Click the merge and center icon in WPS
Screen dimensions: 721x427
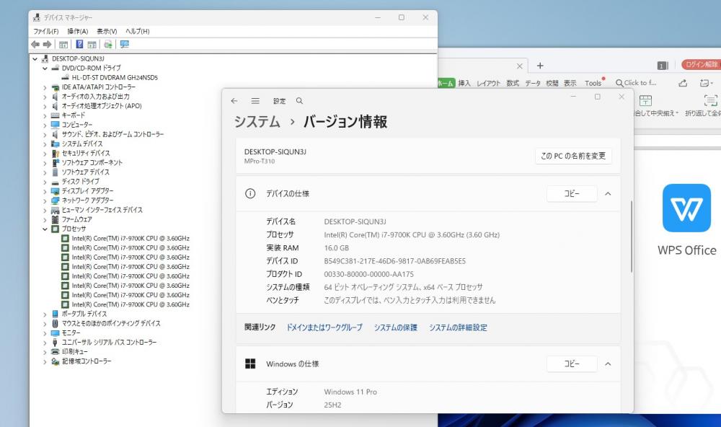click(x=645, y=100)
